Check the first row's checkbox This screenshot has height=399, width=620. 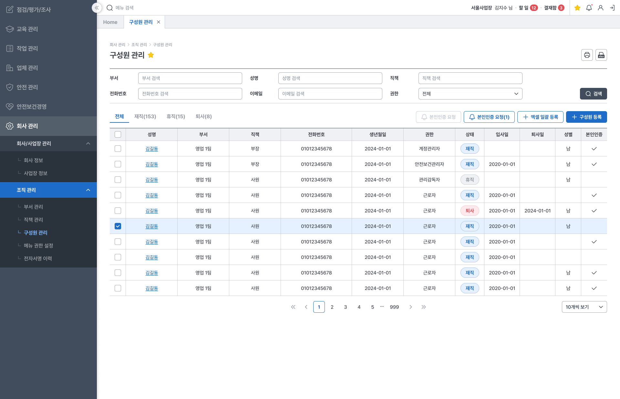[118, 149]
